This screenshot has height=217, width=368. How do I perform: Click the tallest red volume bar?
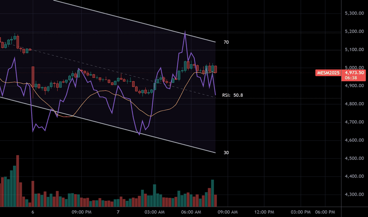18,181
